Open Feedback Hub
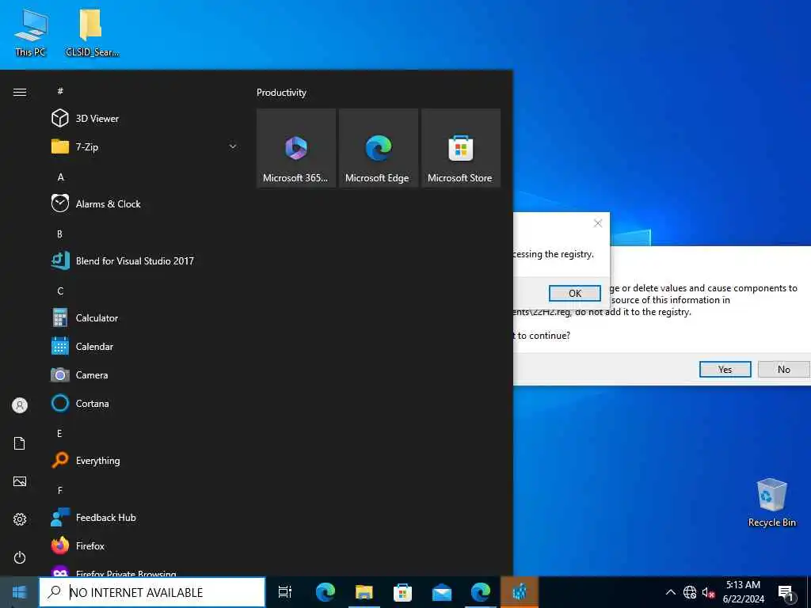Image resolution: width=811 pixels, height=608 pixels. click(145, 517)
